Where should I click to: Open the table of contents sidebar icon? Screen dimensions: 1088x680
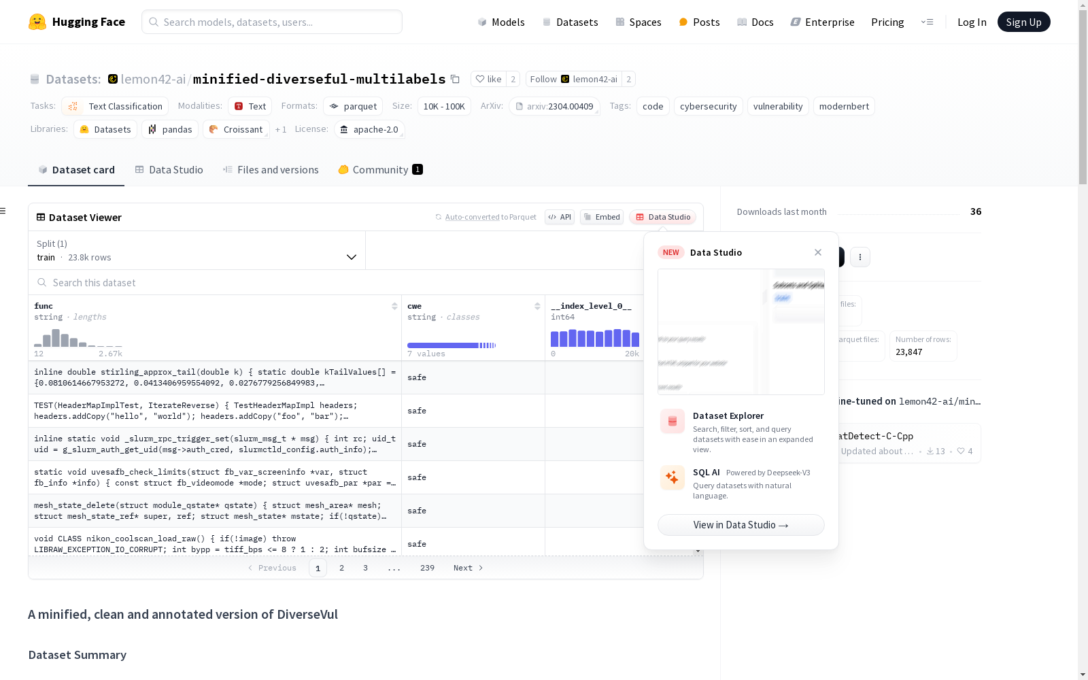pos(3,211)
